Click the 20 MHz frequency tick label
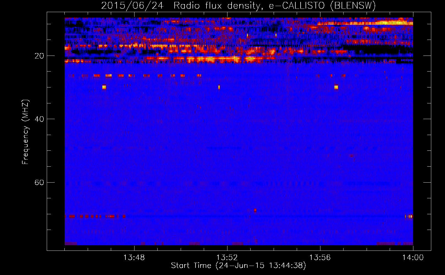This screenshot has width=445, height=275. click(x=39, y=56)
